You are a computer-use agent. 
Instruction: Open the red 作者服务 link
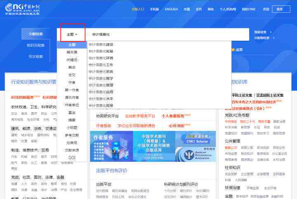pyautogui.click(x=104, y=126)
